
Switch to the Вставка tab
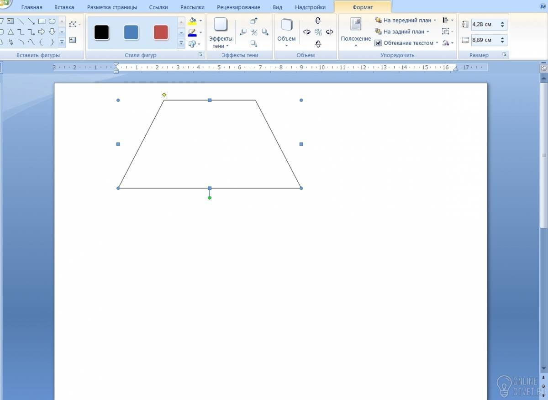(64, 7)
